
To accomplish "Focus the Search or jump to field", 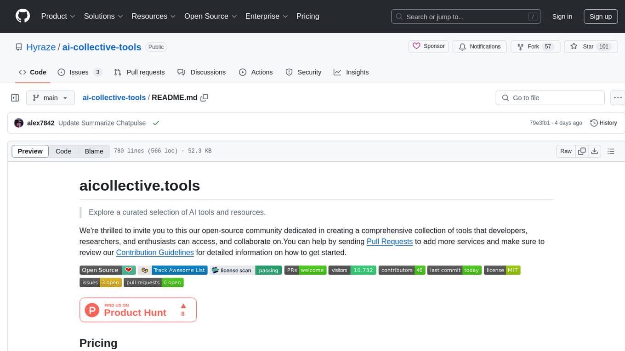I will click(x=467, y=17).
